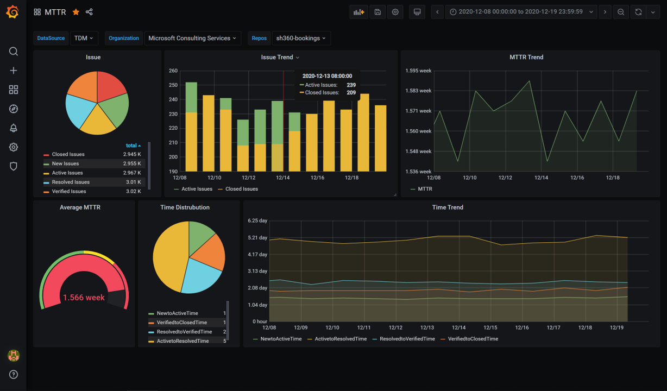Click the Time Distrubution legend scrollbar
The width and height of the screenshot is (667, 391).
pyautogui.click(x=228, y=322)
